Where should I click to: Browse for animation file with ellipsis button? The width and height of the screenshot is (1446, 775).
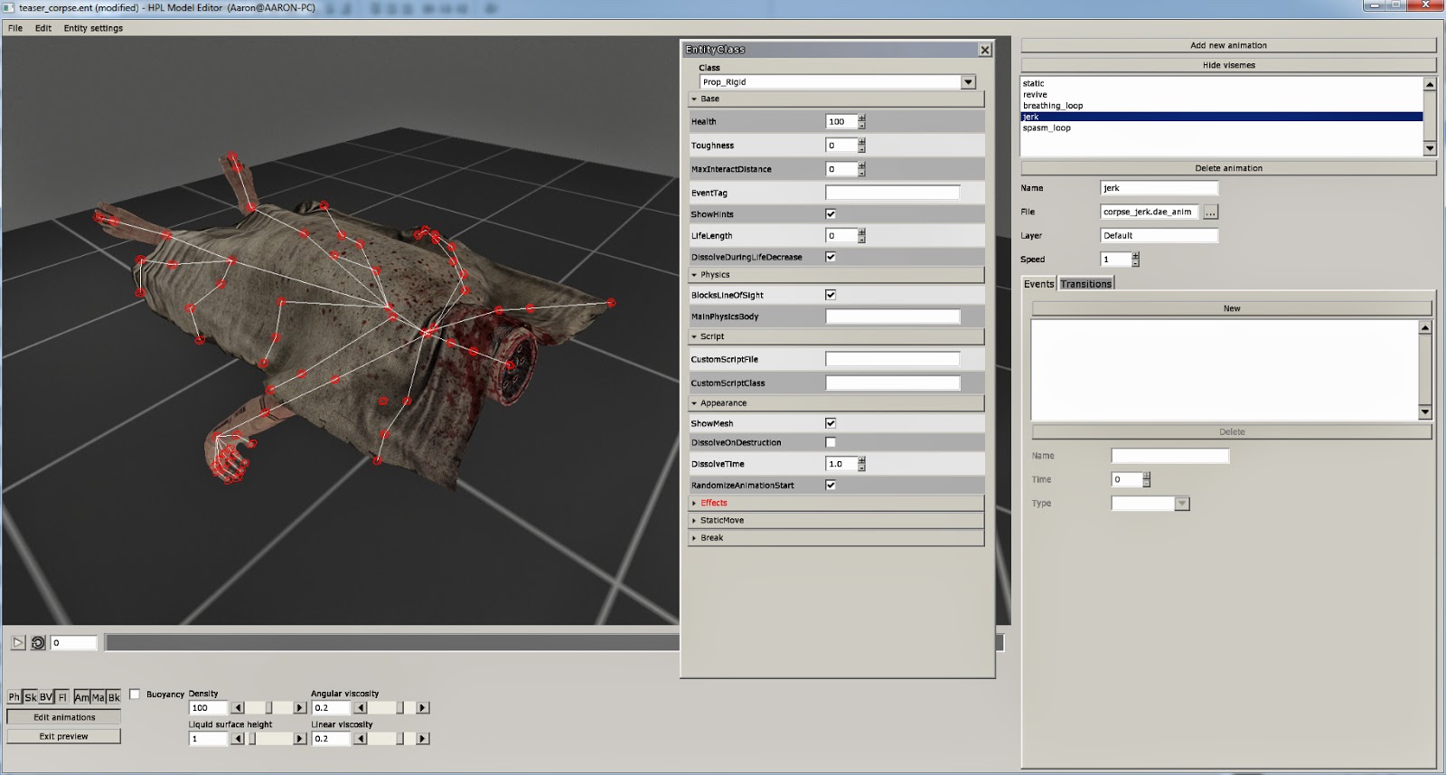[1211, 212]
